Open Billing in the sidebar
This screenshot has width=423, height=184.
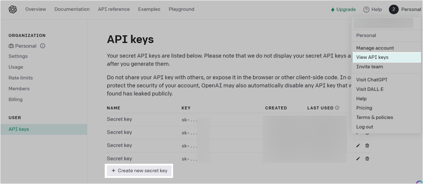click(x=16, y=100)
